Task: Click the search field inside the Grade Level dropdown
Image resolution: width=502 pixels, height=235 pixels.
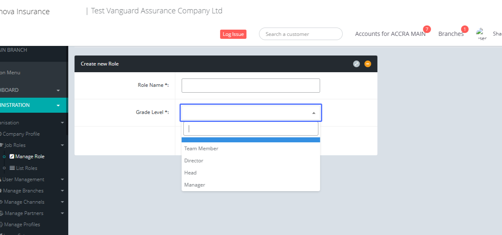Action: pyautogui.click(x=251, y=129)
